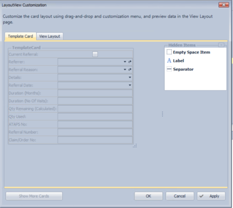Click the Empty Space Item icon
This screenshot has width=233, height=208.
(169, 52)
